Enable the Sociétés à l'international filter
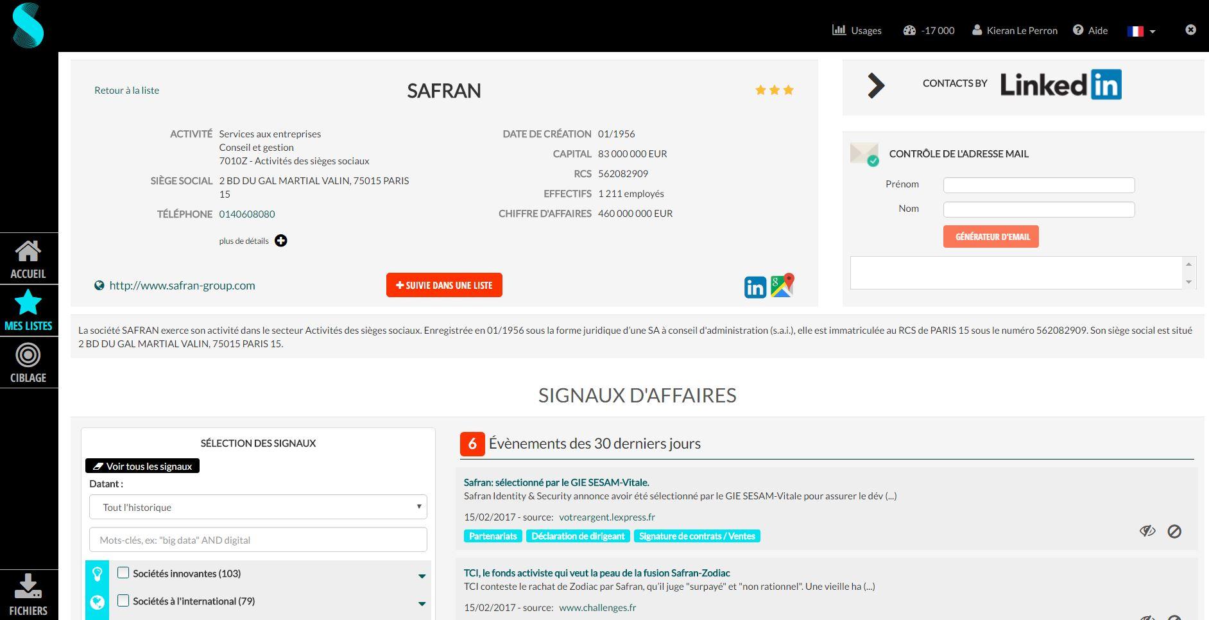The image size is (1209, 620). 123,601
